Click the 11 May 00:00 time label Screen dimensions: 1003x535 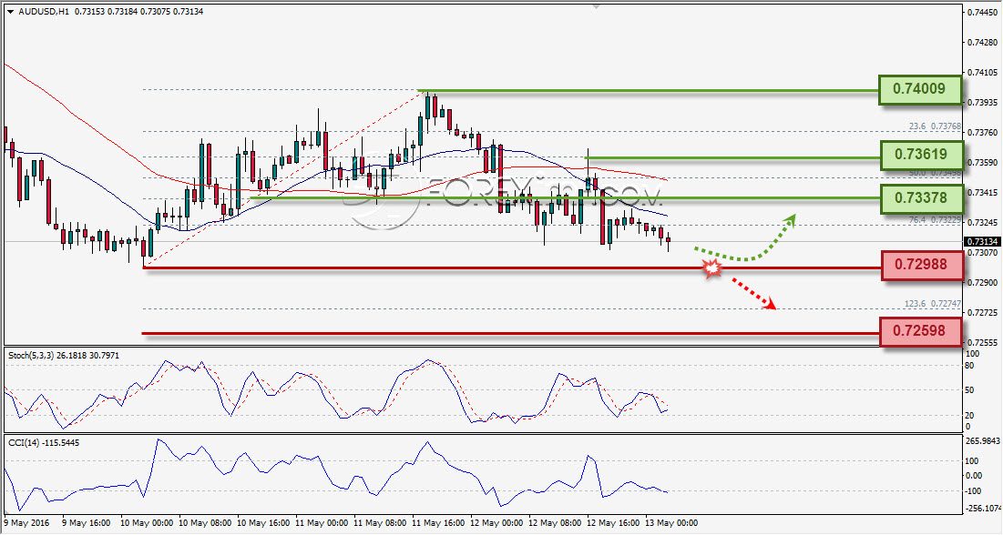coord(322,523)
